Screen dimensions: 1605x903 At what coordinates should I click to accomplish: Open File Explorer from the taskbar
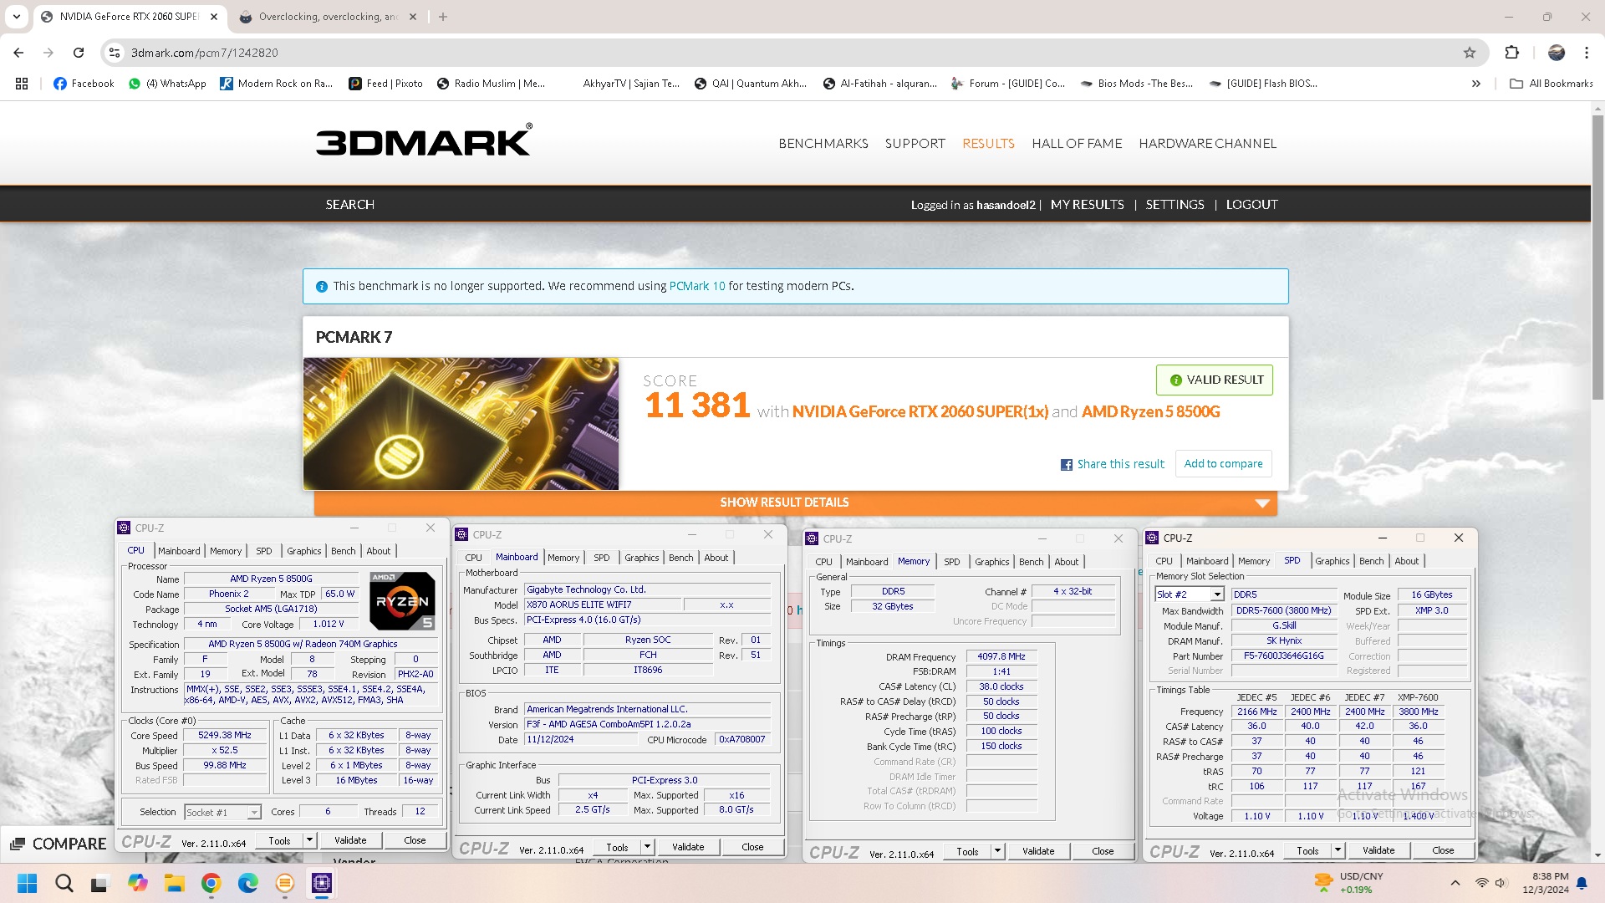tap(174, 883)
